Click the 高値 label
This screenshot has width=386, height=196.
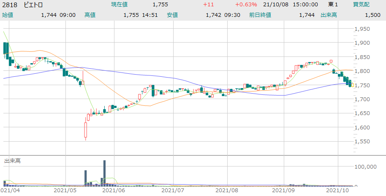[90, 15]
